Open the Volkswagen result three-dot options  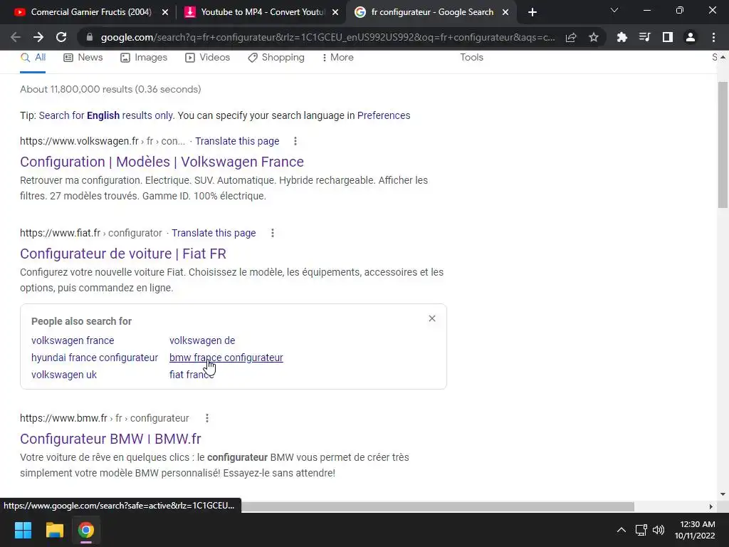tap(295, 142)
